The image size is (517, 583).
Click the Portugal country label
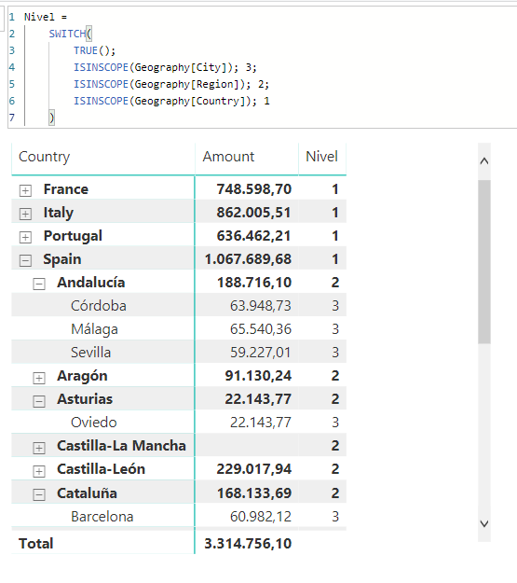[73, 237]
